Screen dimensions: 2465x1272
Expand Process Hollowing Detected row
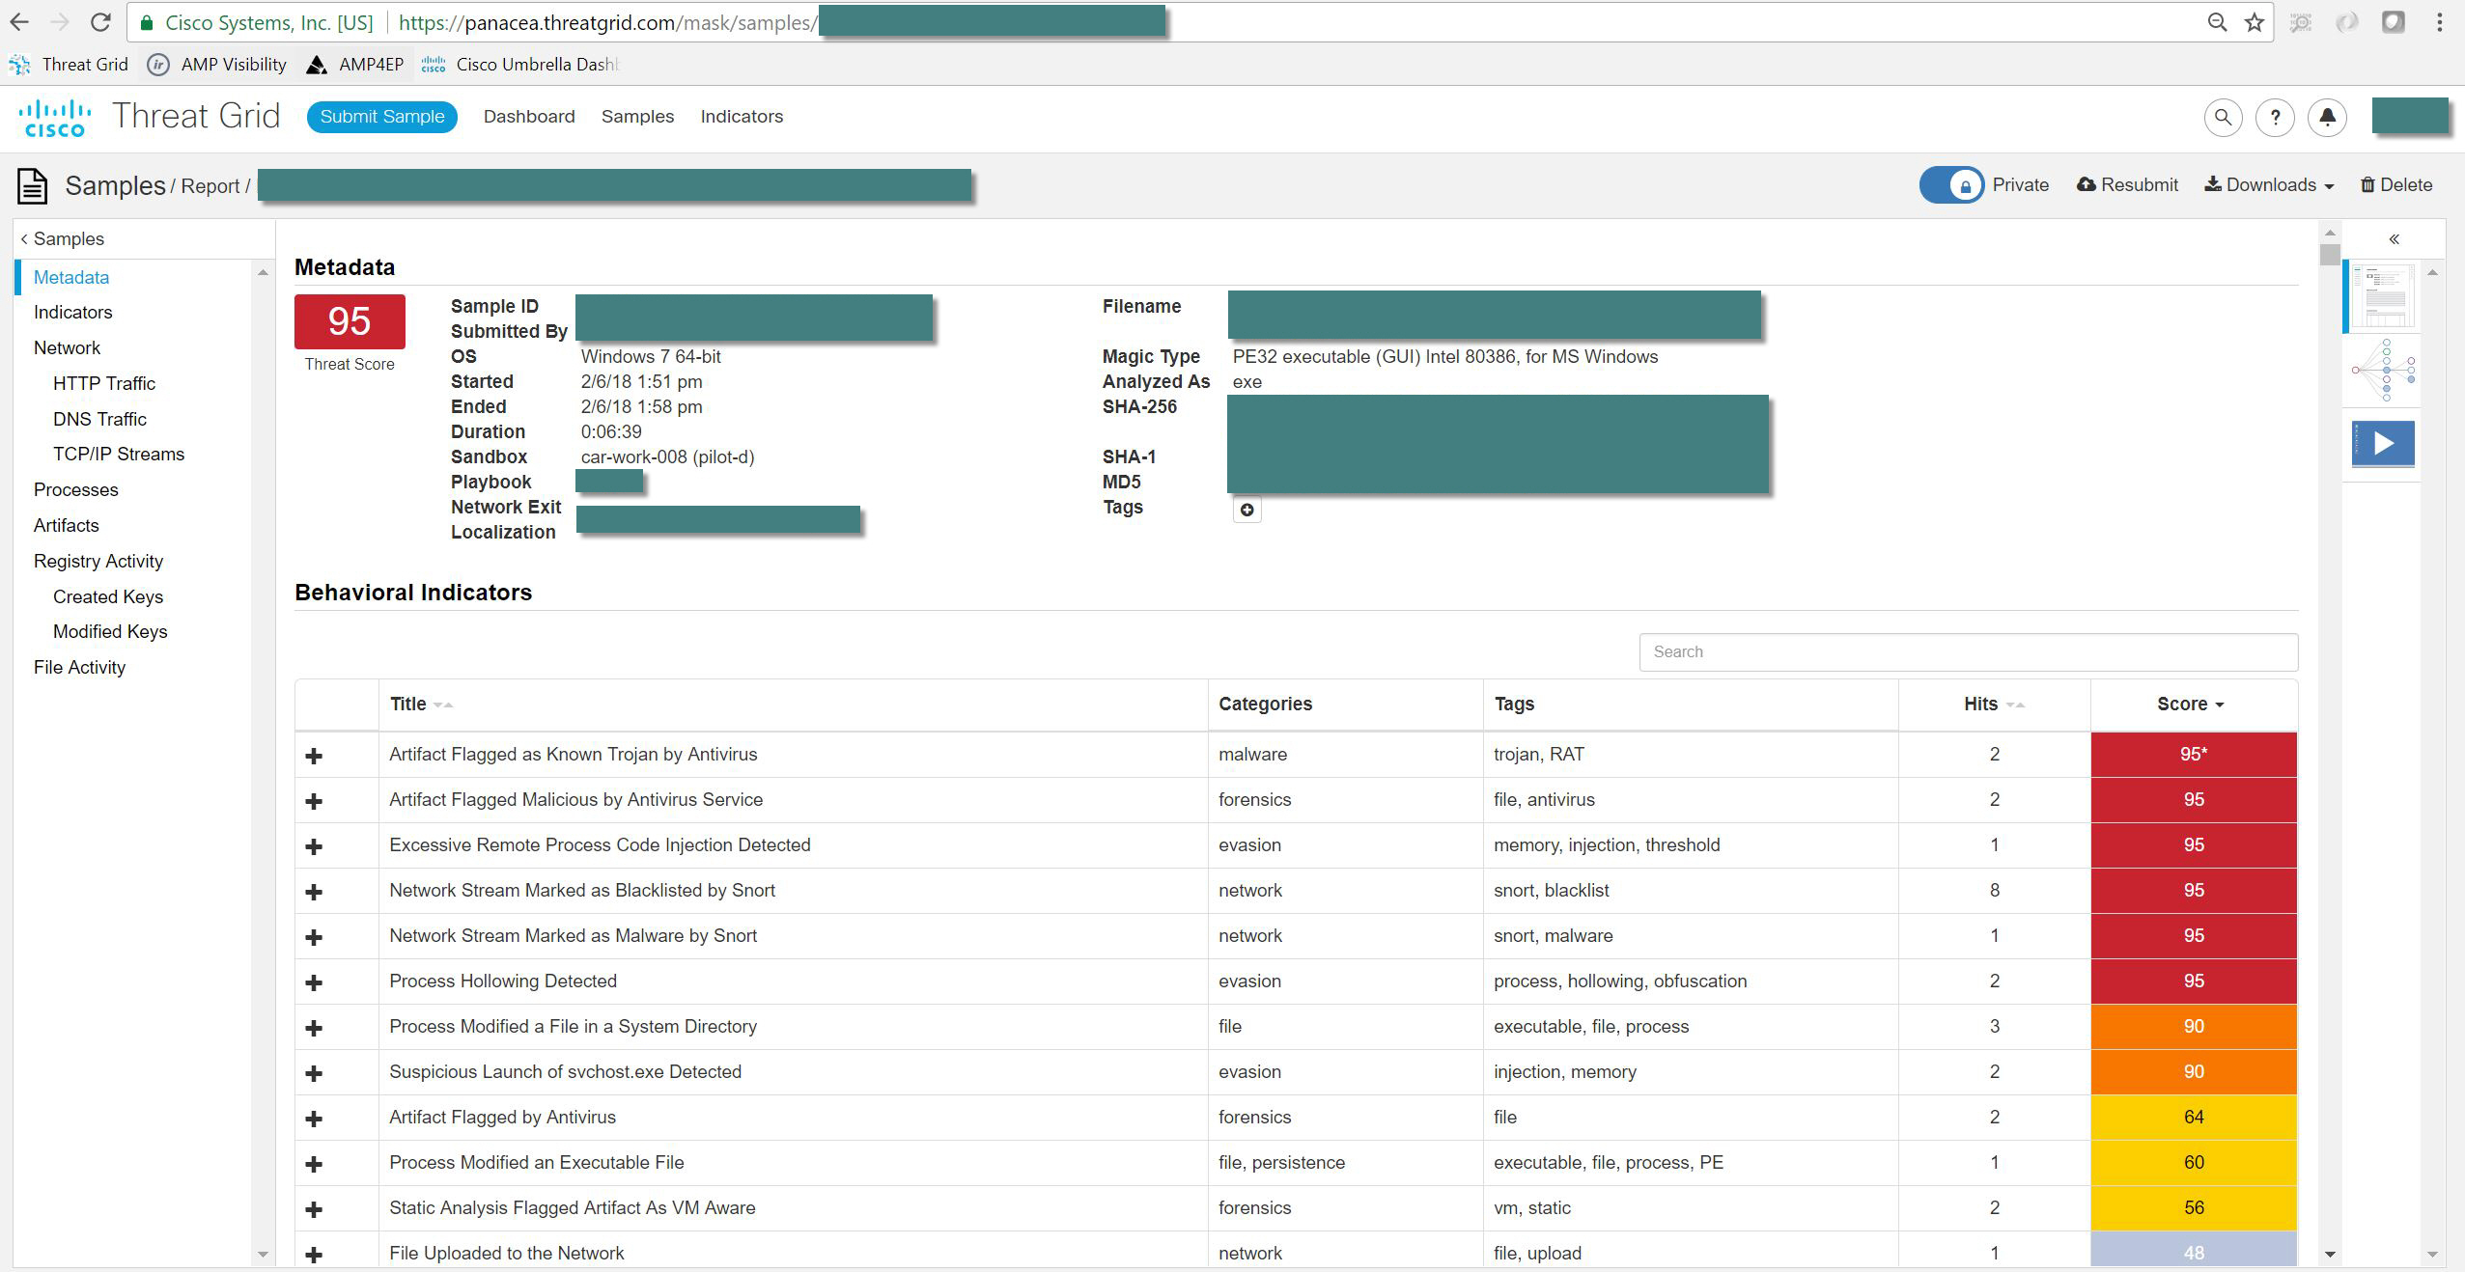click(x=314, y=982)
